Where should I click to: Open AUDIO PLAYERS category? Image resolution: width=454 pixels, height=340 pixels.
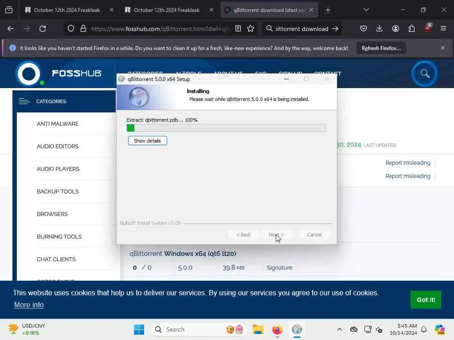[x=58, y=169]
